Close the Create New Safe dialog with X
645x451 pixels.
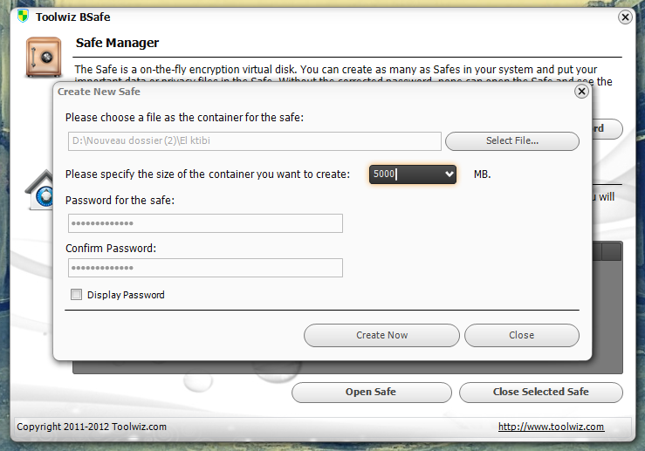(x=581, y=92)
